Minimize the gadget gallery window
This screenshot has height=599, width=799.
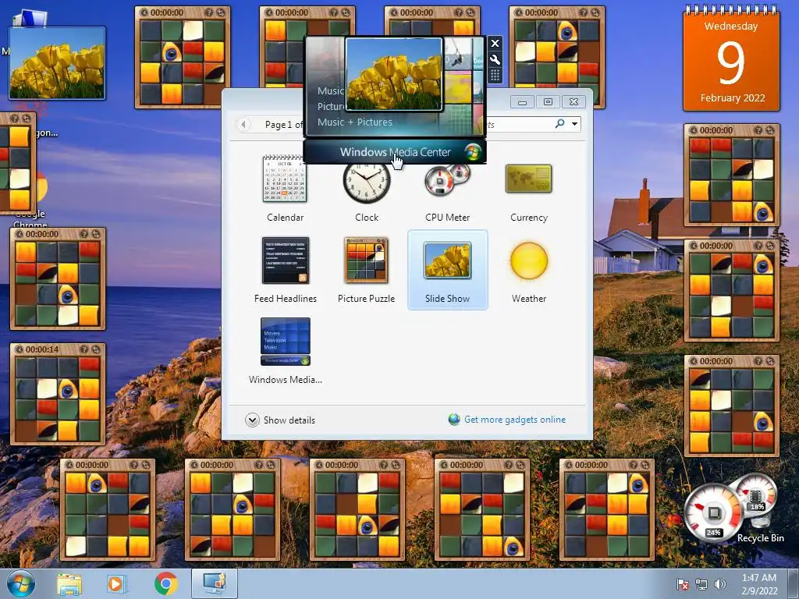(522, 102)
